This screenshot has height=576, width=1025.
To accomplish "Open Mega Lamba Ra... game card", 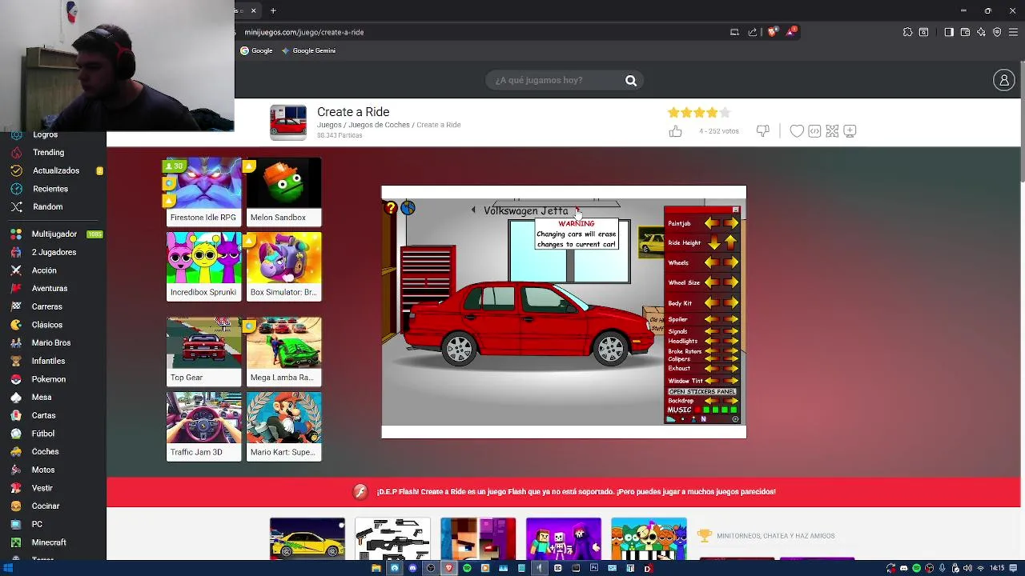I will pos(283,352).
